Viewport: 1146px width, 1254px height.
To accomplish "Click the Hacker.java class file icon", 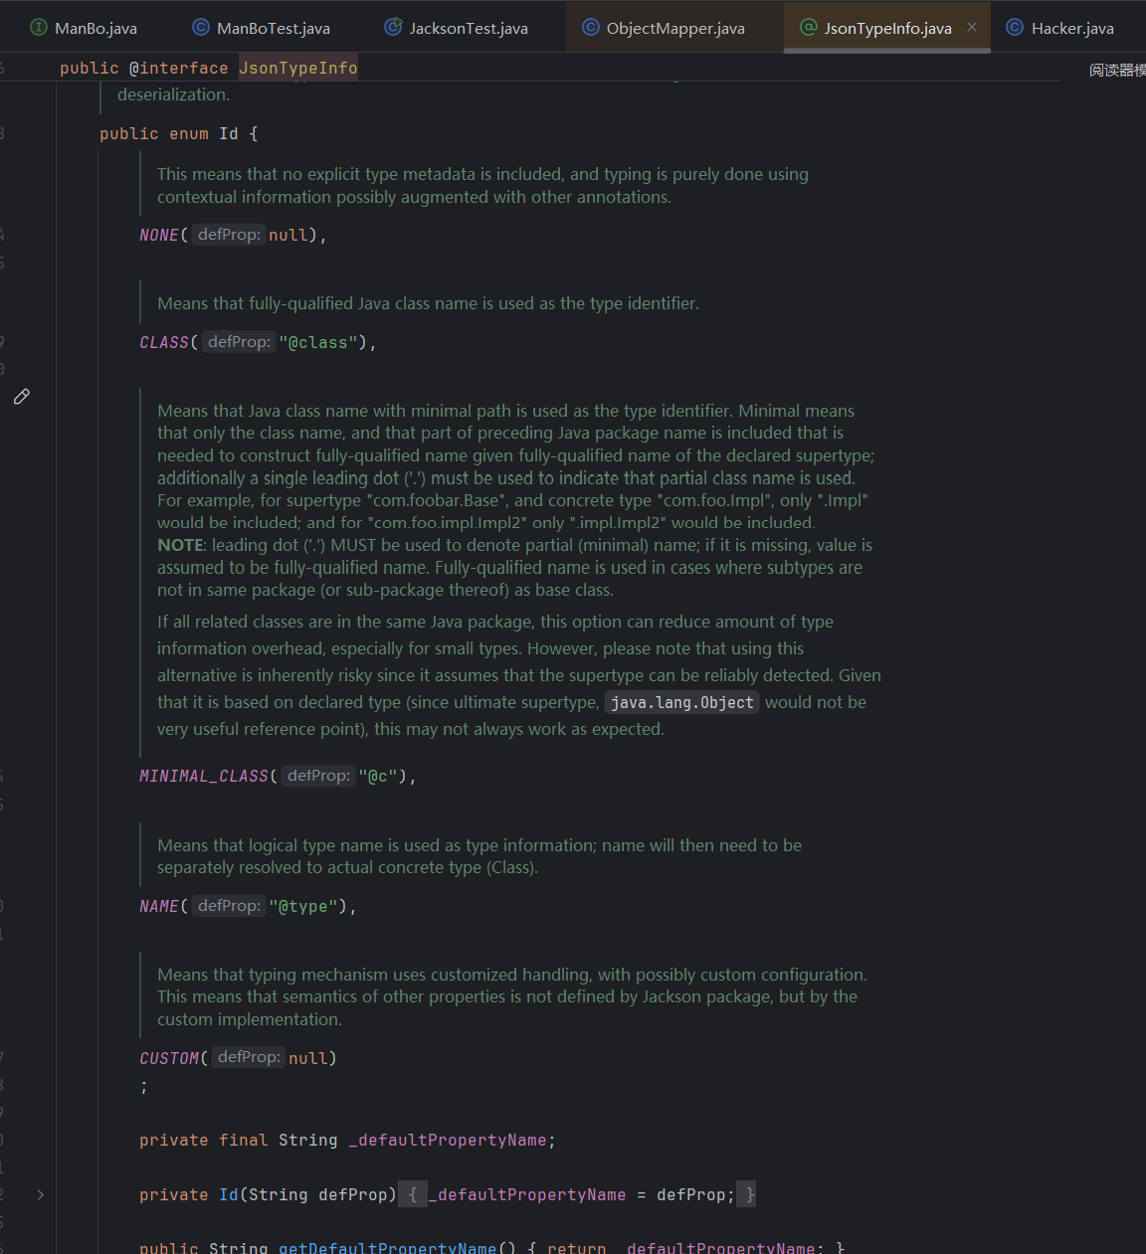I will (1015, 28).
